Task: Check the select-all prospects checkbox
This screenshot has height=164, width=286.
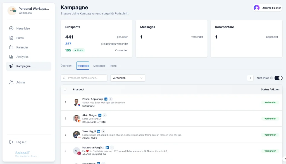Action: click(x=65, y=89)
